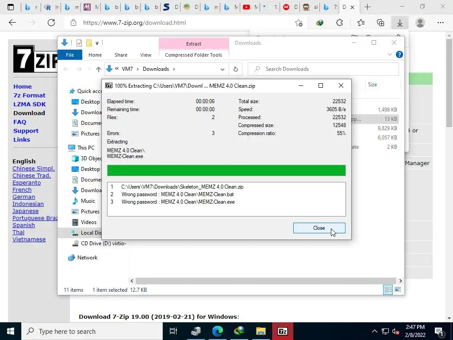Switch Explorer to large icons view

click(398, 290)
